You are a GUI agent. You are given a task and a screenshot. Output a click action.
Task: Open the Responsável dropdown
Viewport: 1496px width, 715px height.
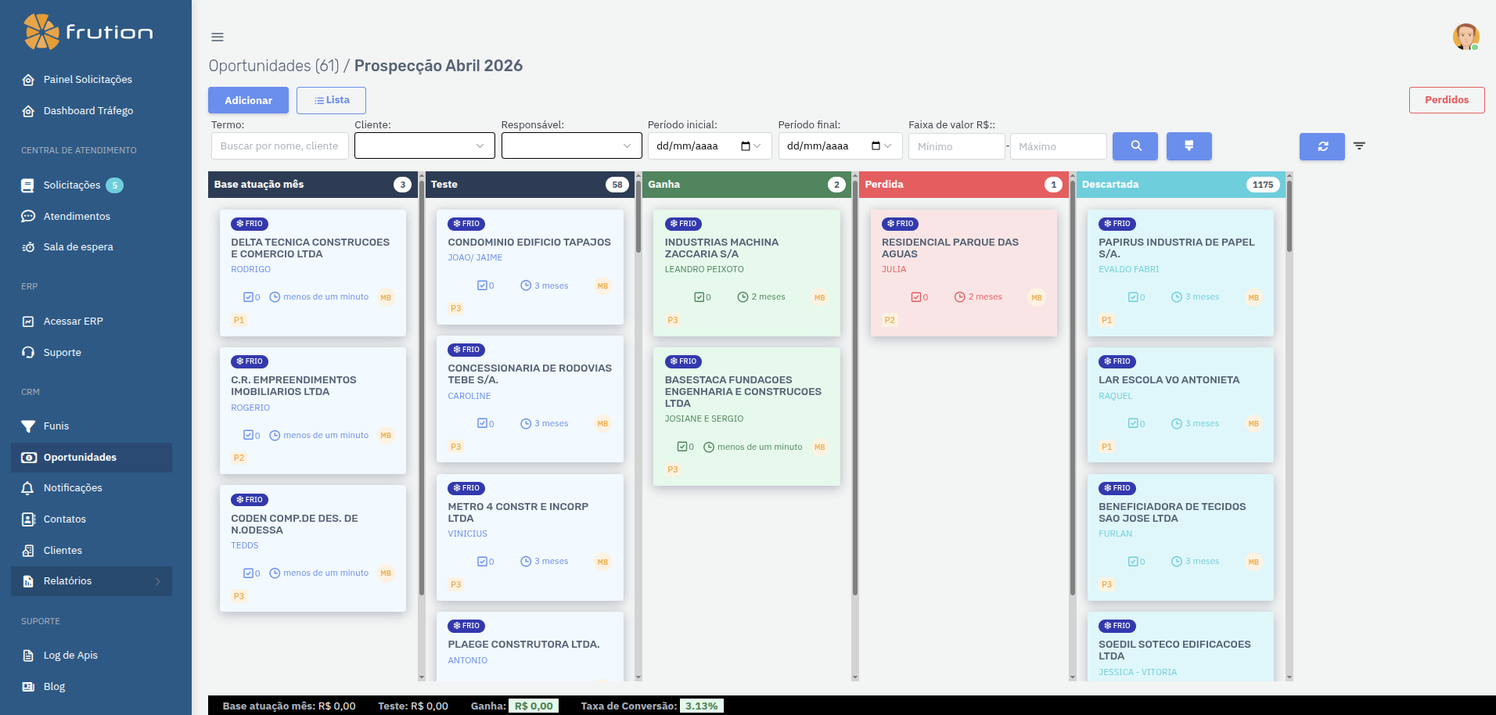[x=571, y=146]
